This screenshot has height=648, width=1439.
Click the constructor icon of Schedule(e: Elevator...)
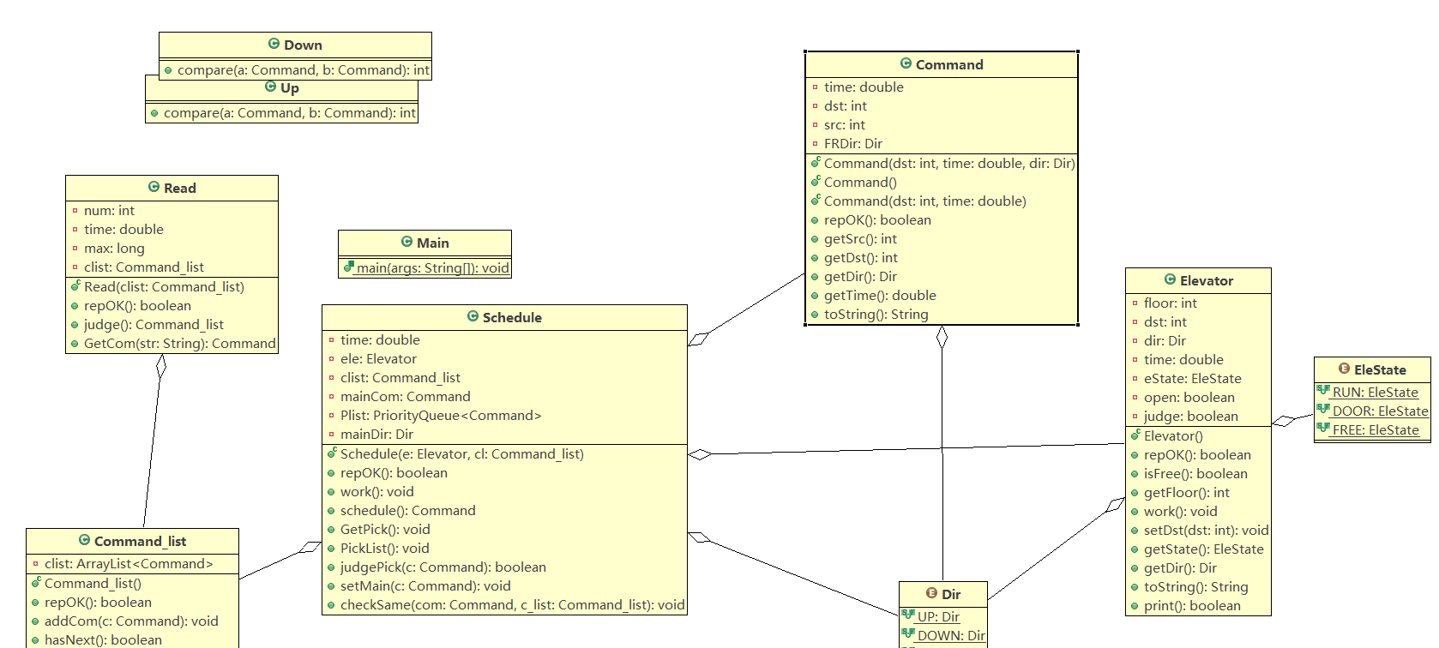(x=332, y=453)
